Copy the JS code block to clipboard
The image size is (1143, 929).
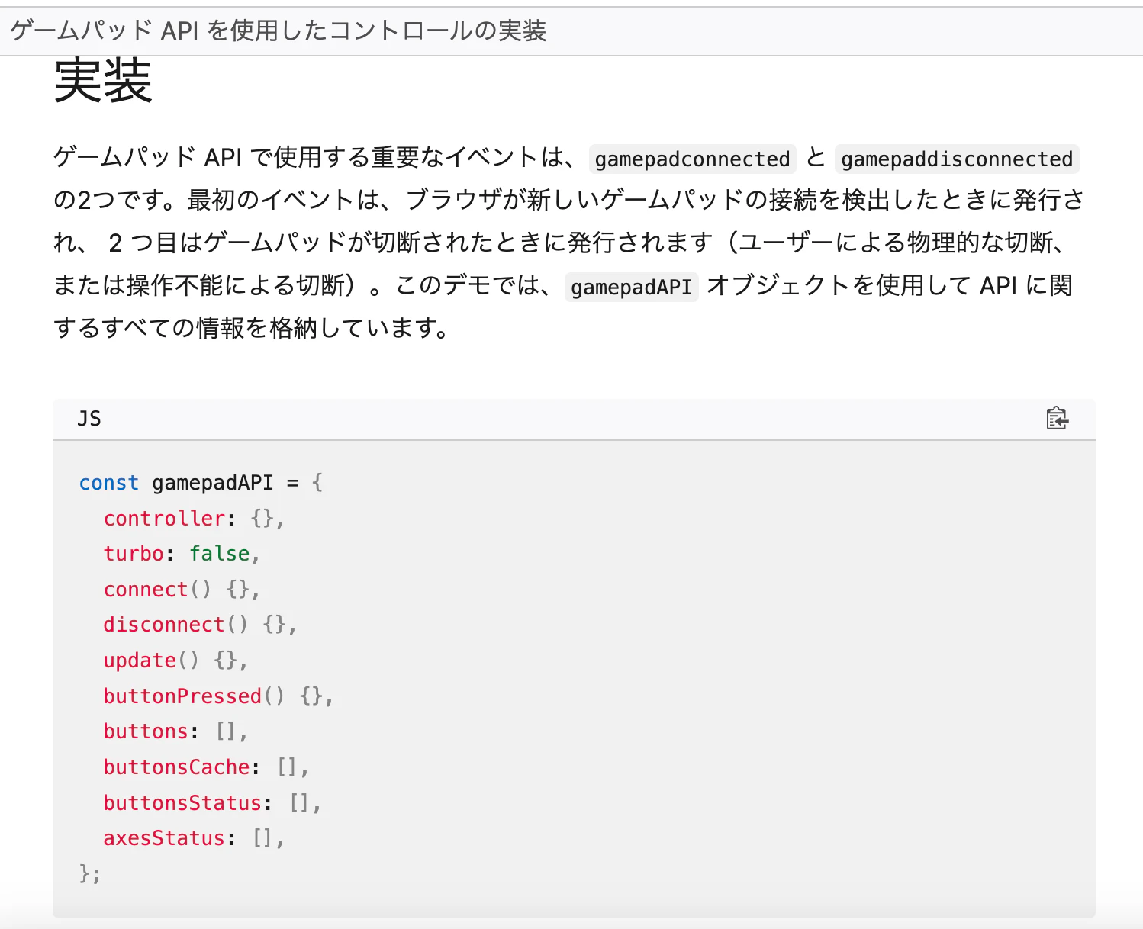pos(1057,418)
